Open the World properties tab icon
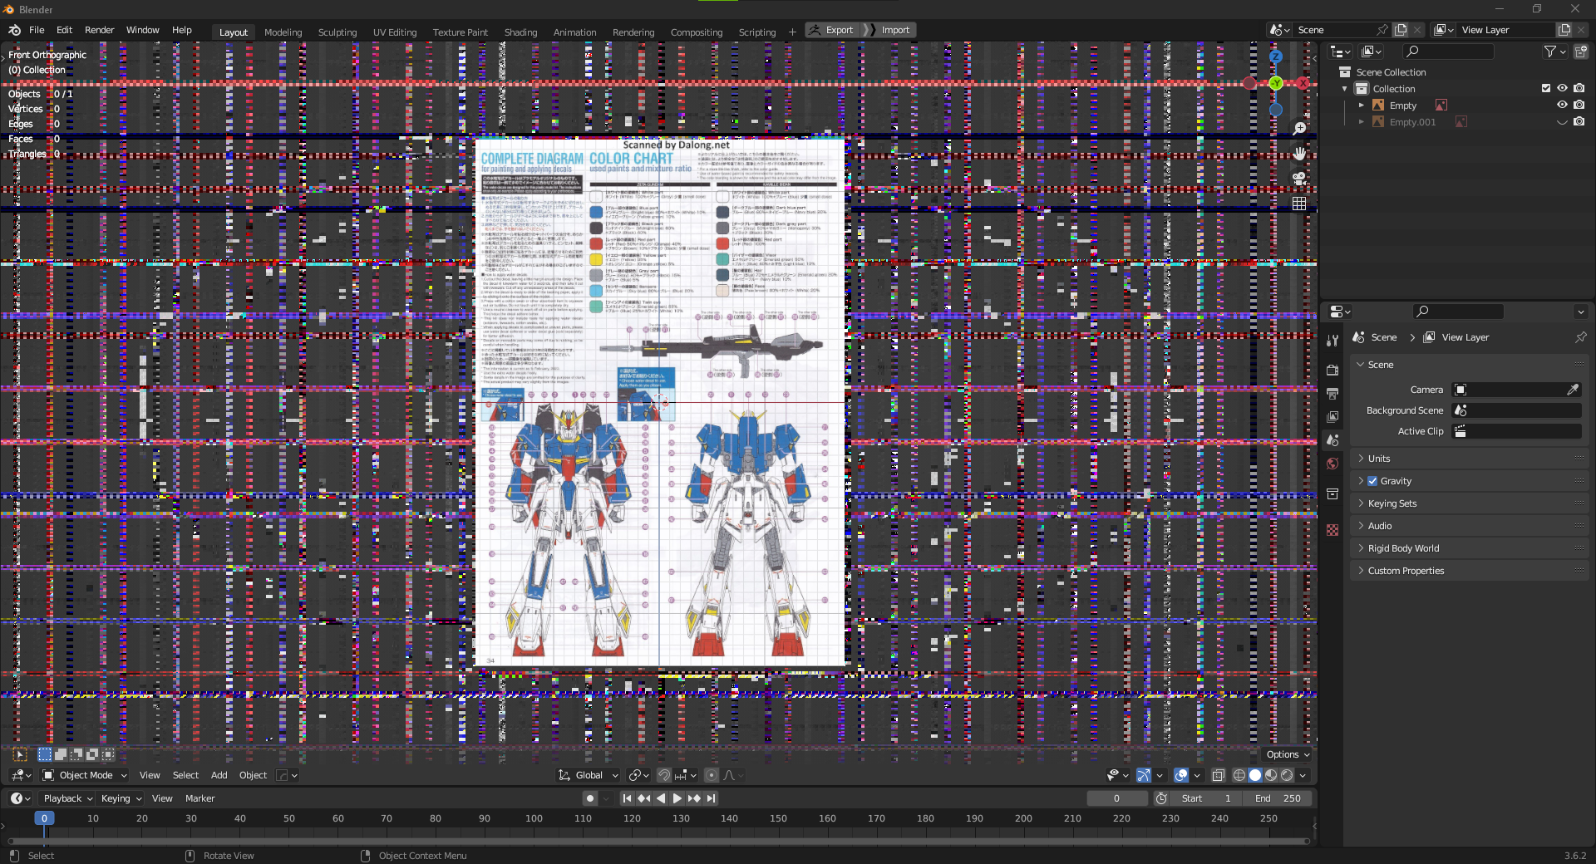 (1332, 464)
